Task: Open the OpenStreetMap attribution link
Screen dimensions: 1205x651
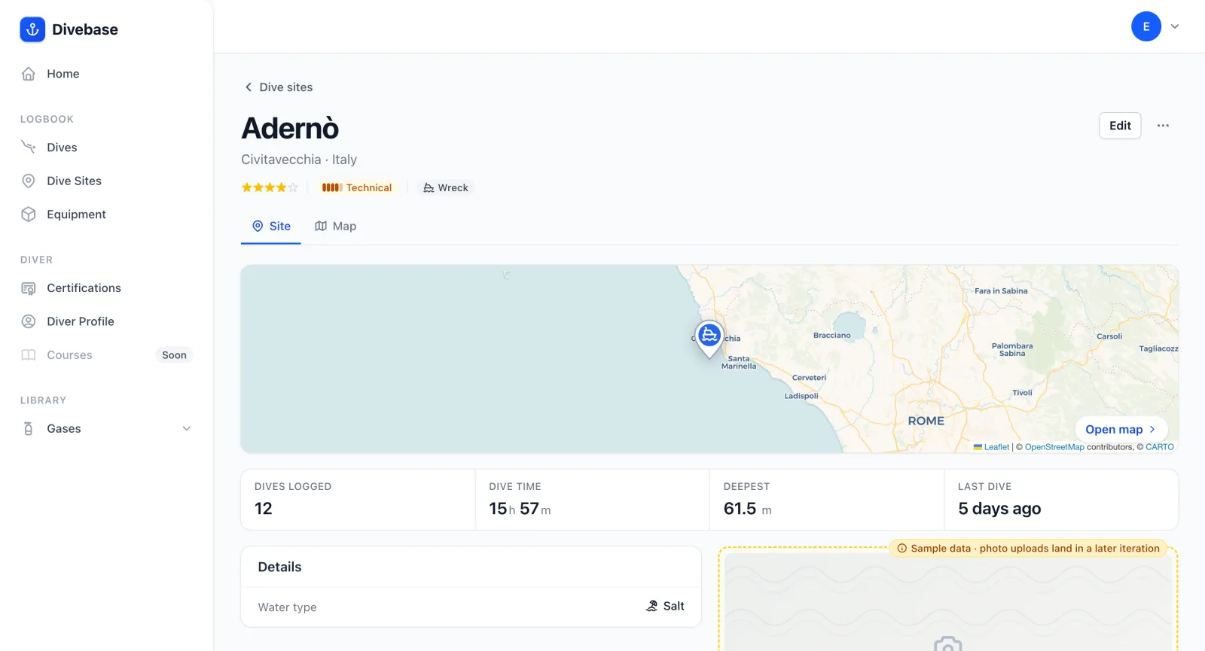Action: [x=1054, y=447]
